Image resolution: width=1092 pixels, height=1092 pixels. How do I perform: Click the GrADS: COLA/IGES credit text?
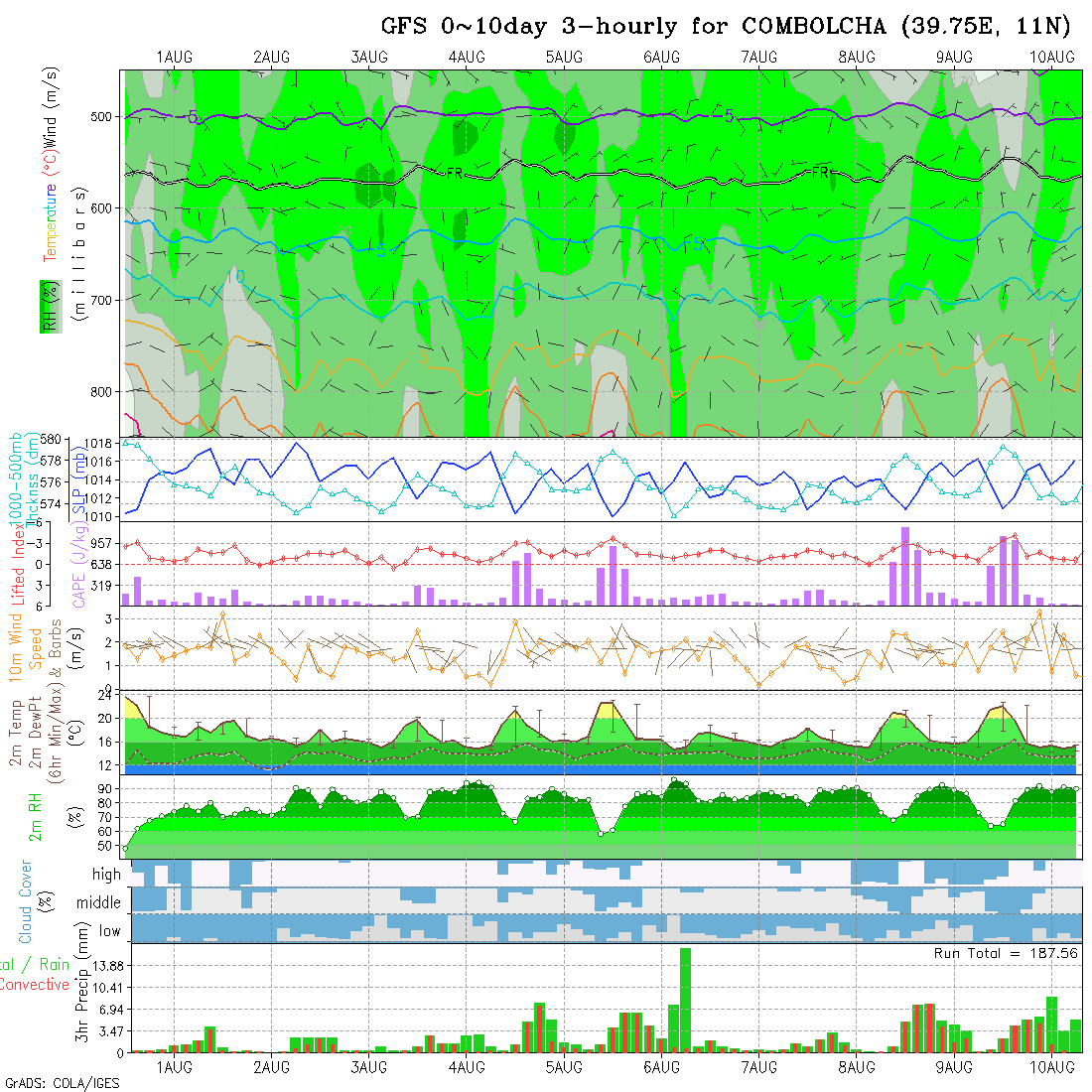coord(62,1083)
